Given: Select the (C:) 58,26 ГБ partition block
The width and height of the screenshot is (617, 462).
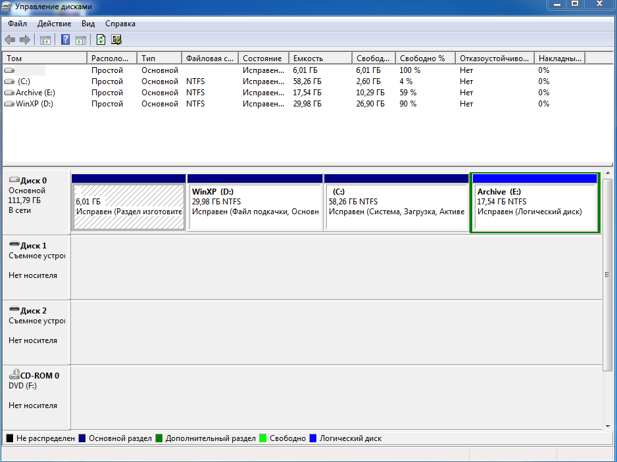Looking at the screenshot, I should click(396, 203).
